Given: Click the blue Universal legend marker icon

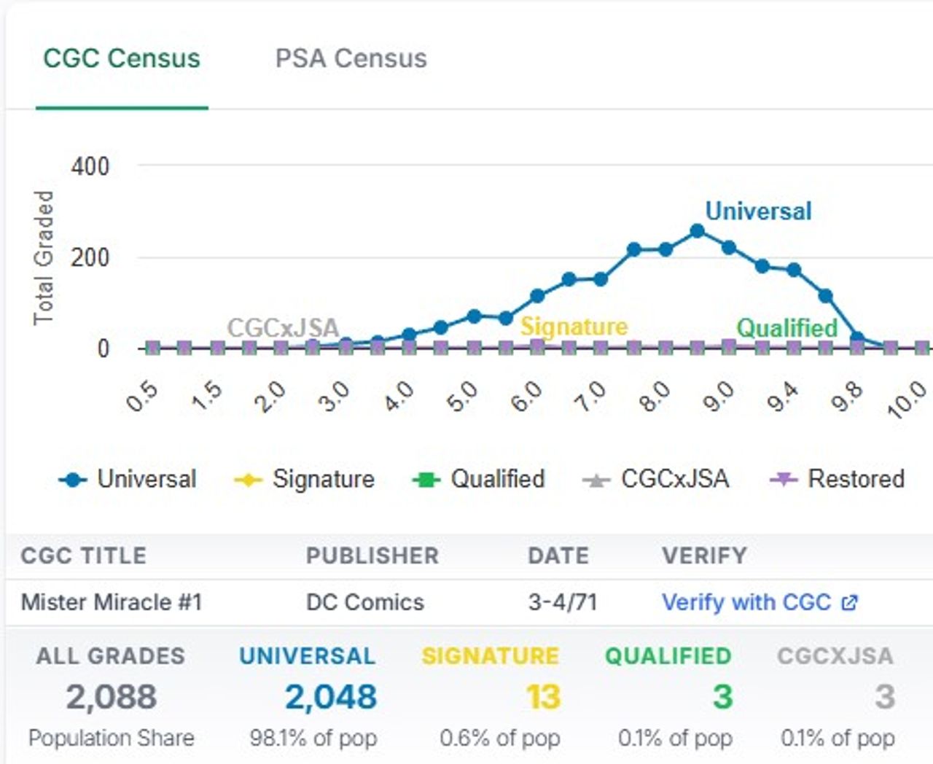Looking at the screenshot, I should point(72,480).
